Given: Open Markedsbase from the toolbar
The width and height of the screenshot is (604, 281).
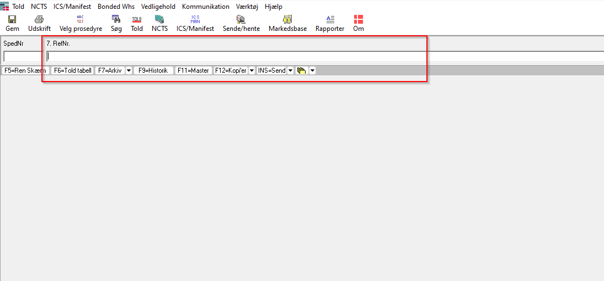Looking at the screenshot, I should point(287,19).
